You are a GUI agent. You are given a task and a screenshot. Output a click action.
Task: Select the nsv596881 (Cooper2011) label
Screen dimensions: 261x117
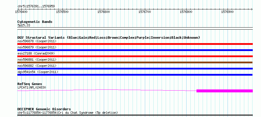coord(37,60)
